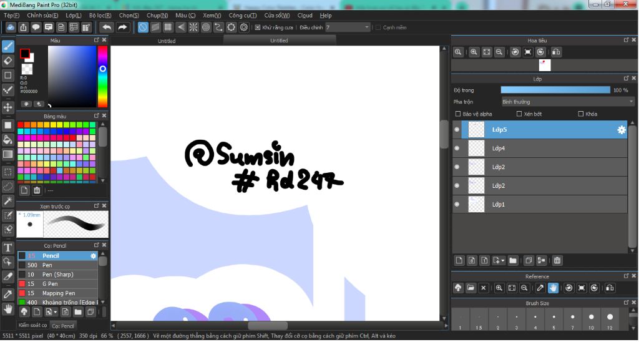Open the Tệp file menu
The height and width of the screenshot is (342, 639).
coord(11,16)
